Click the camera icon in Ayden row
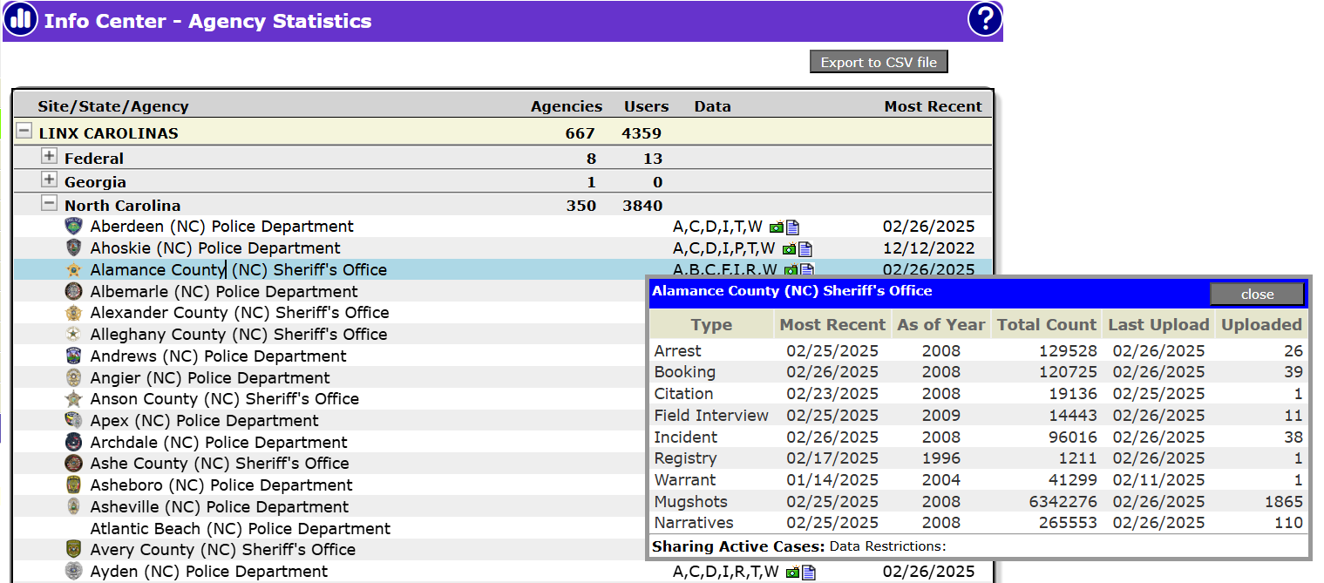Screen dimensions: 1324x583 pos(792,573)
